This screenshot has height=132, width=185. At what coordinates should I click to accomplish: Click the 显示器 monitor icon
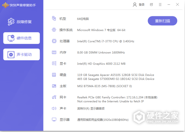coord(54,119)
